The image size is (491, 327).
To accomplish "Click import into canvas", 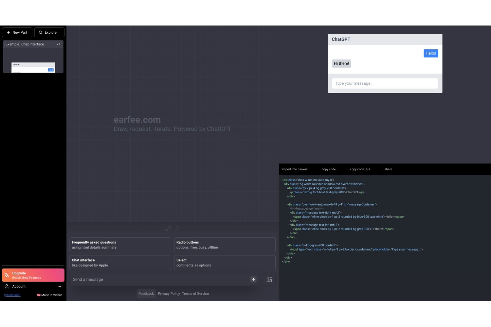I will pyautogui.click(x=295, y=169).
